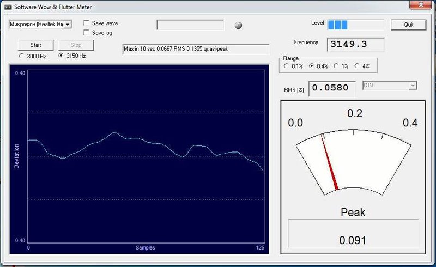Enable the Save wave checkbox
This screenshot has height=267, width=436.
click(87, 23)
